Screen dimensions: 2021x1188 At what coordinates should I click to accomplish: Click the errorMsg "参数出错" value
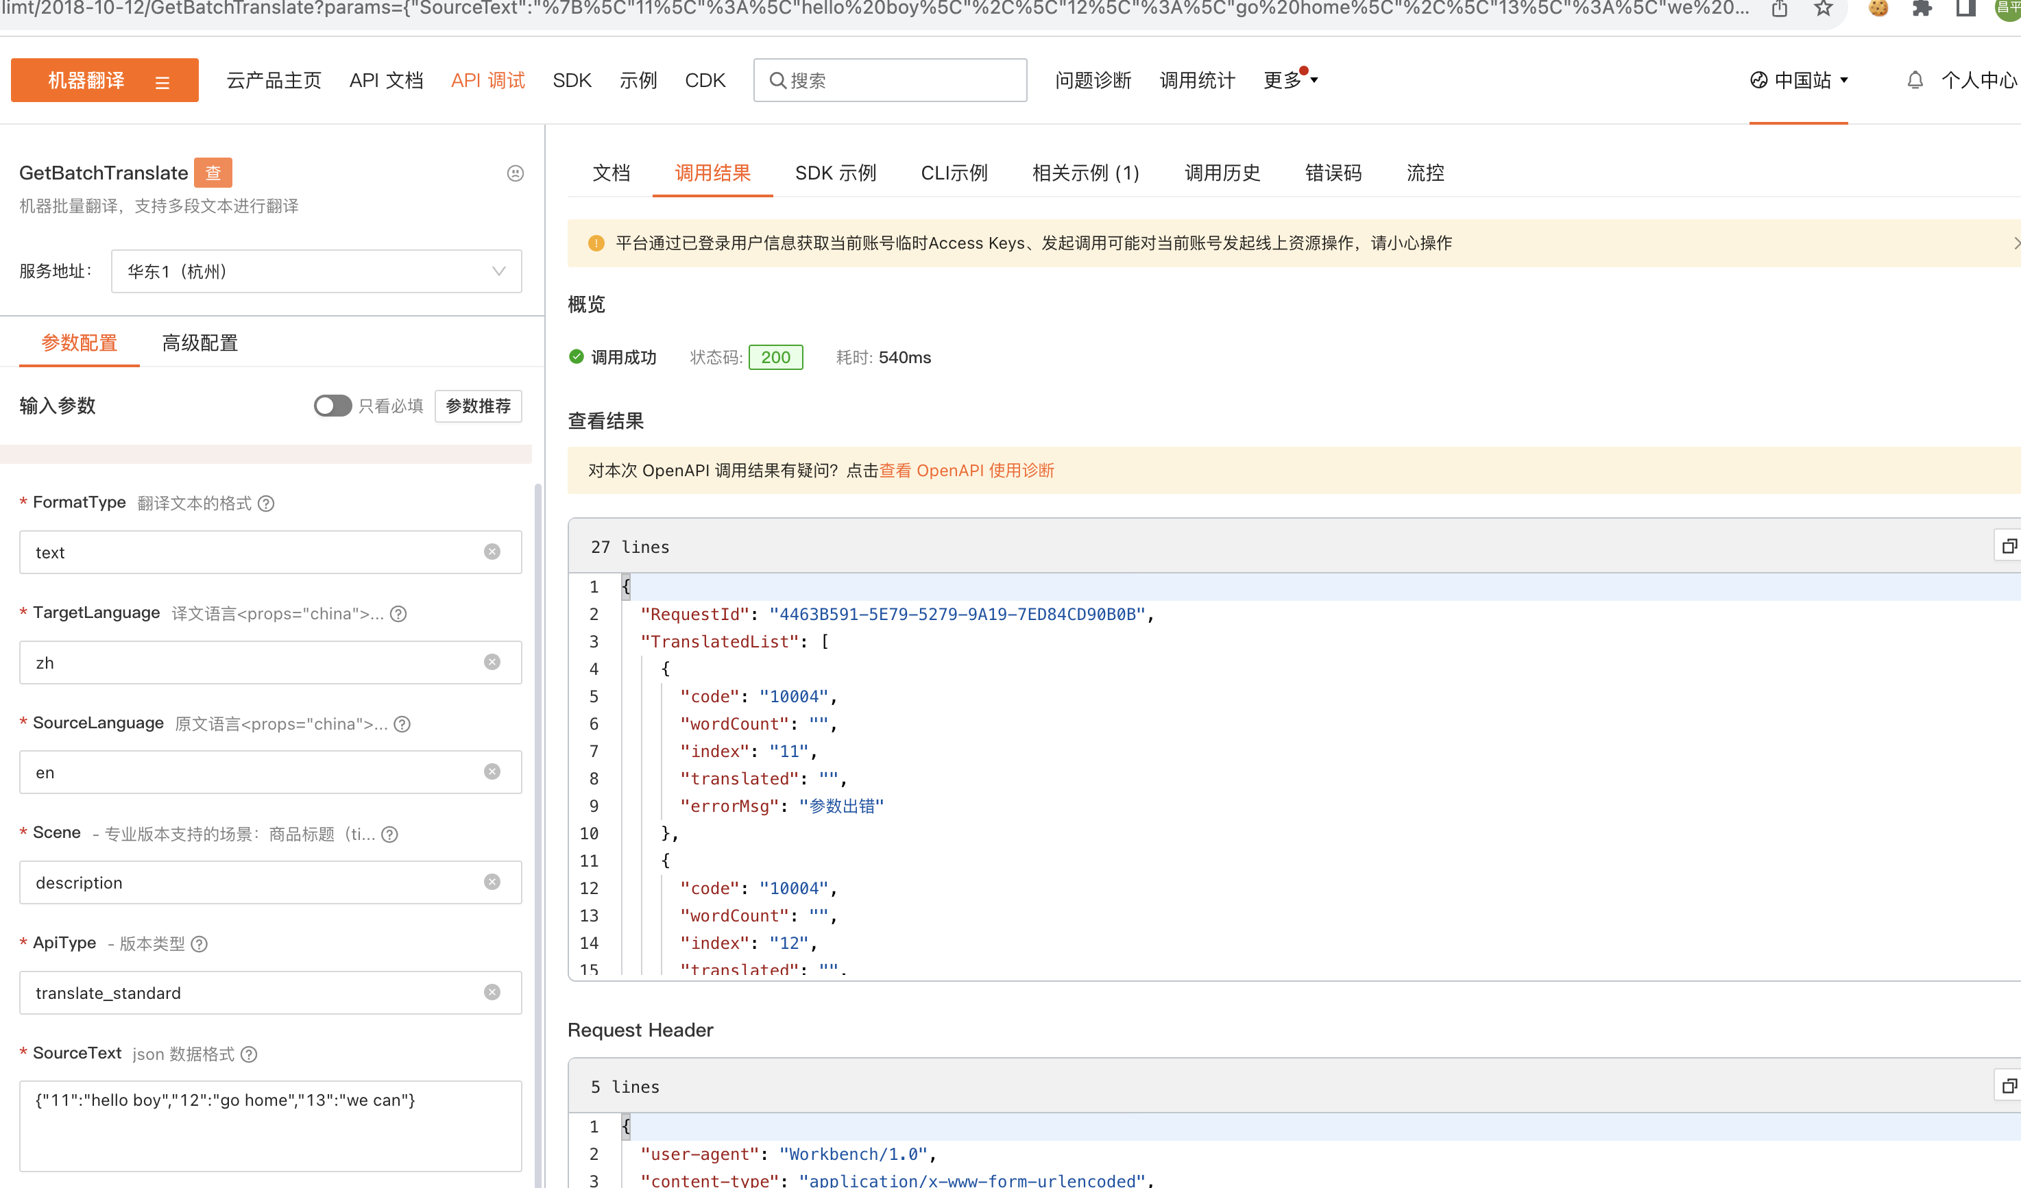[841, 806]
